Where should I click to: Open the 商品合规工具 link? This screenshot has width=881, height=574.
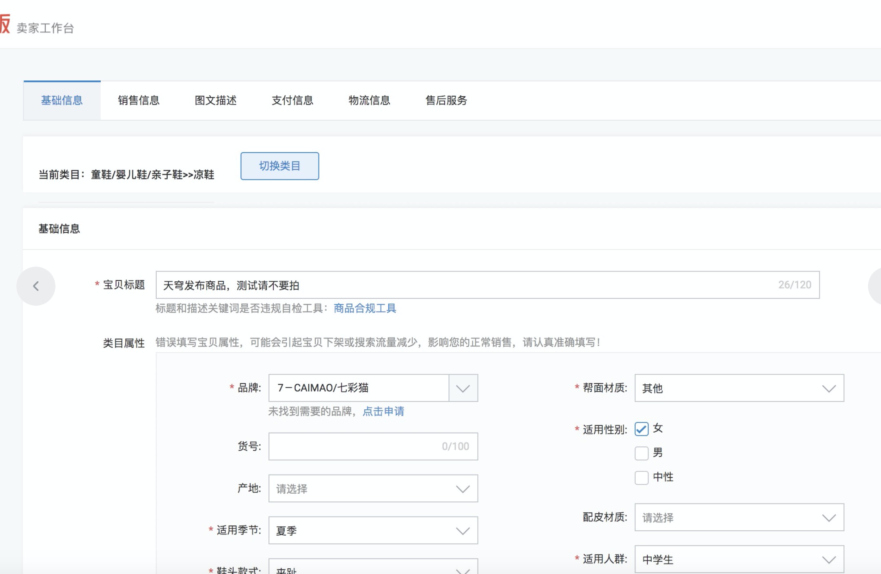point(365,308)
